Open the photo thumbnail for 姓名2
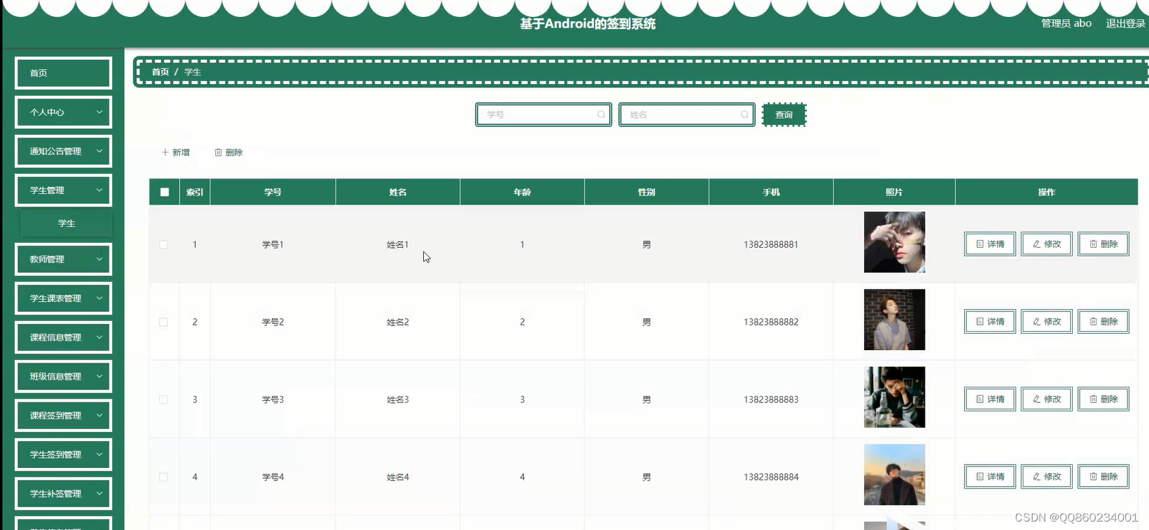Image resolution: width=1149 pixels, height=530 pixels. coord(894,320)
